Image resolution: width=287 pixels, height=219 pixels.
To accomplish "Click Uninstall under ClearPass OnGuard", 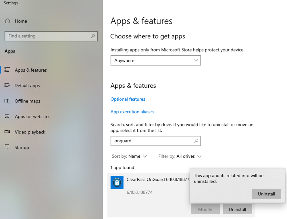I will (237, 209).
